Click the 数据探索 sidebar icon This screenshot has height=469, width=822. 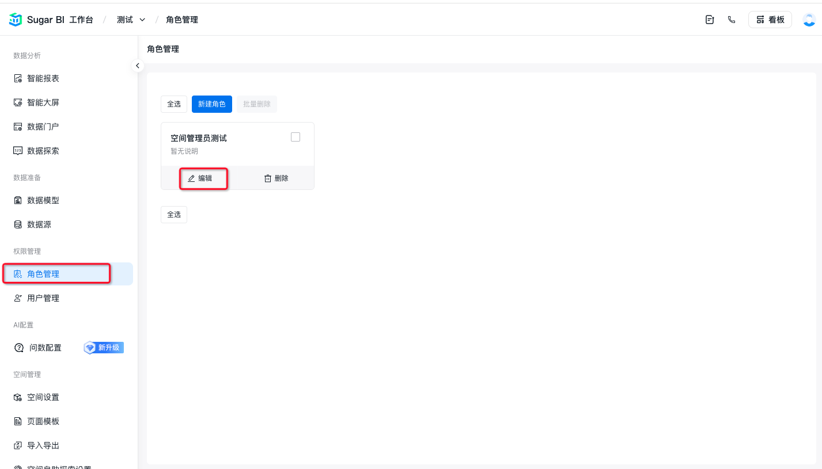point(18,151)
